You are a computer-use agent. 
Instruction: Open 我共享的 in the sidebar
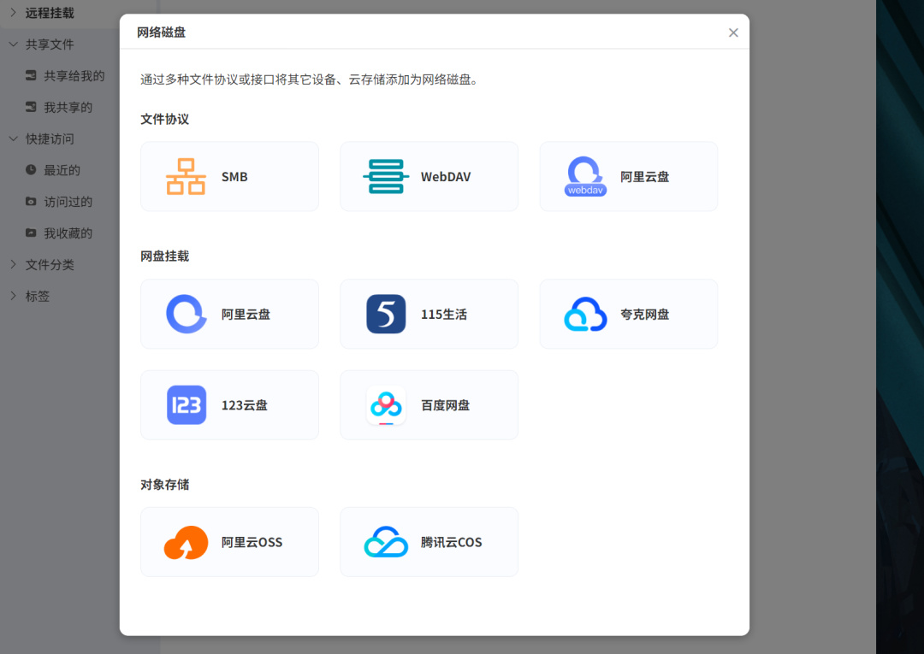[x=68, y=107]
